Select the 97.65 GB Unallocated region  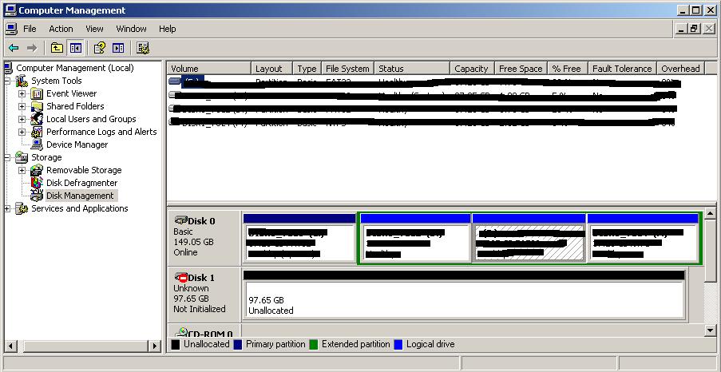pos(463,300)
